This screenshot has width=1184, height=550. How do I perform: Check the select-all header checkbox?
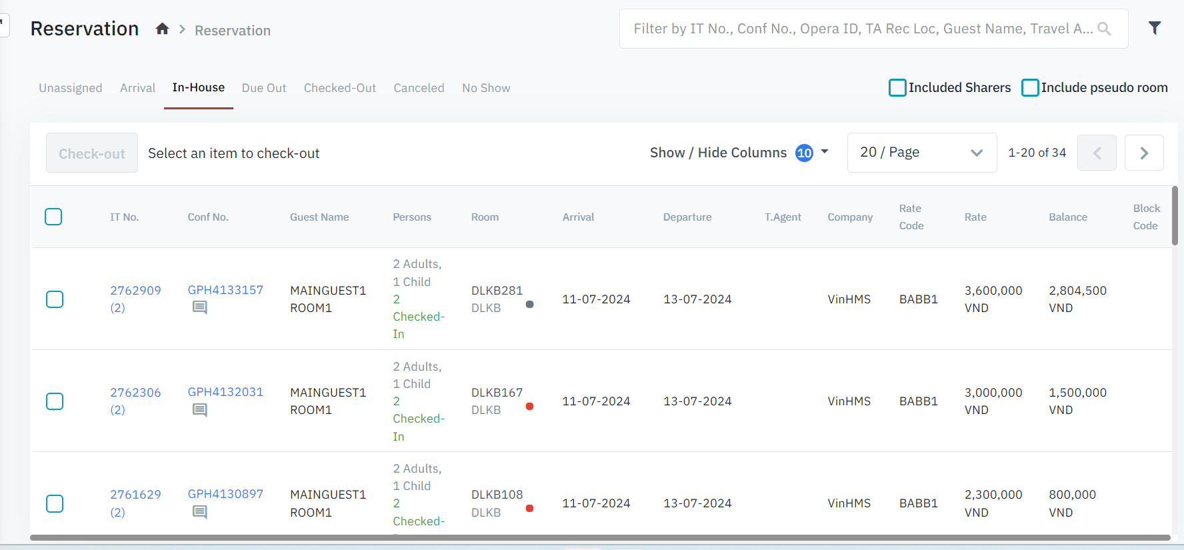tap(53, 217)
